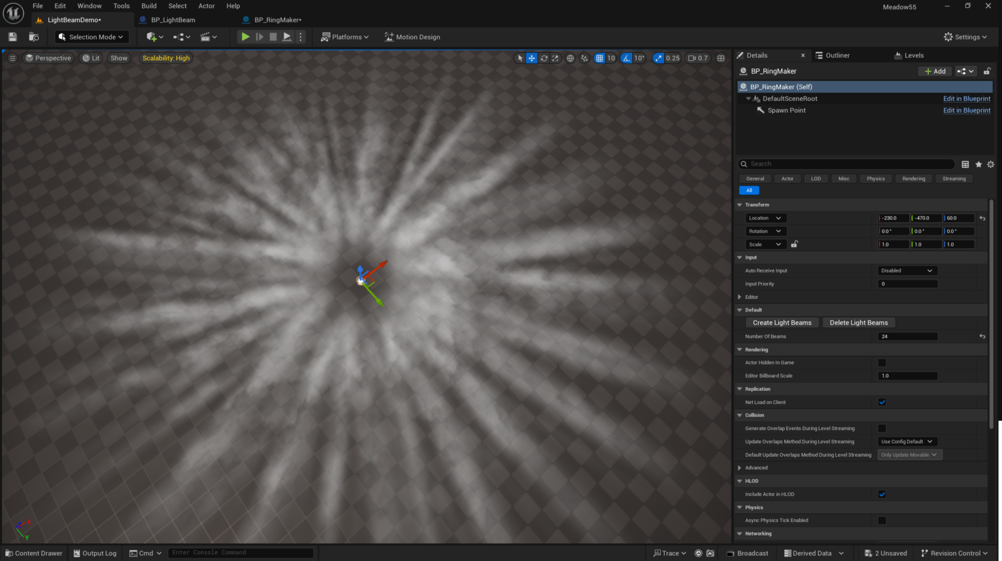This screenshot has width=1002, height=561.
Task: Switch to the Outliner tab
Action: [837, 55]
